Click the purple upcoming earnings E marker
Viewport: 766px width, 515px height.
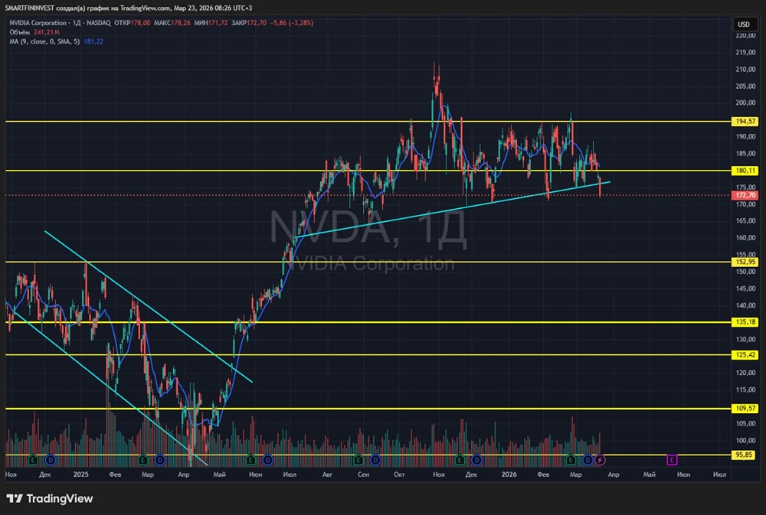click(x=672, y=460)
